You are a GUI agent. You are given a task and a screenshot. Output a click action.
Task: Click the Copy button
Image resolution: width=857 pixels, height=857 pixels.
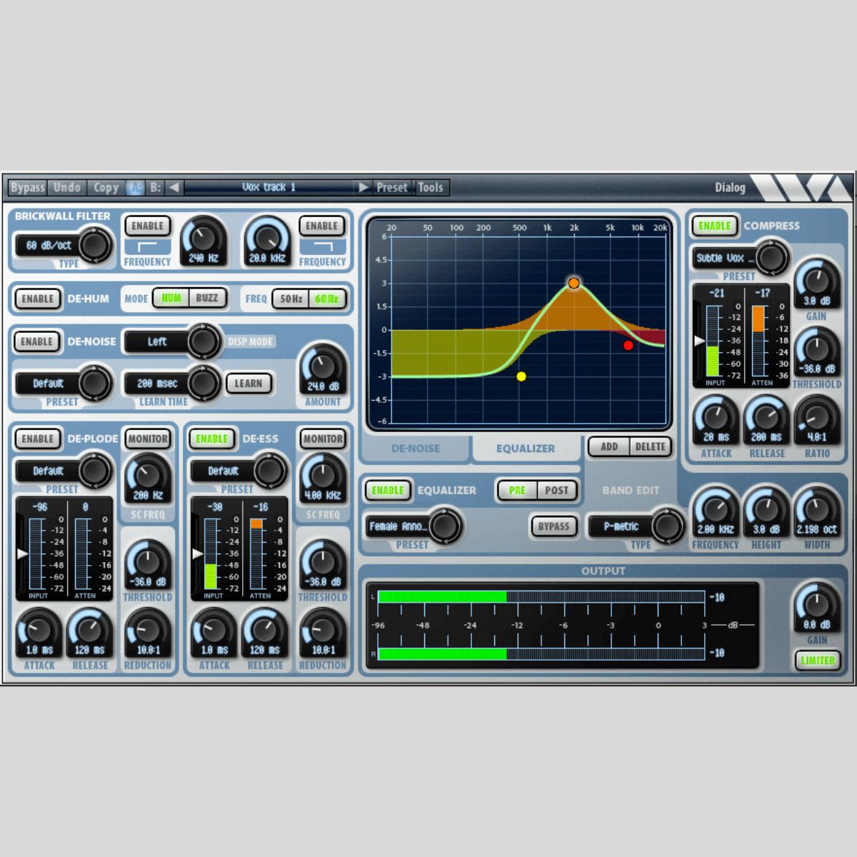106,188
